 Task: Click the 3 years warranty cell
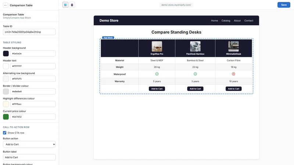click(195, 81)
